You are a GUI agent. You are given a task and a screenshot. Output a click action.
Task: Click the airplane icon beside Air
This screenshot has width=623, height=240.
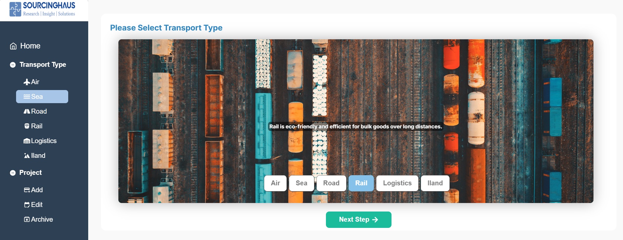coord(27,82)
